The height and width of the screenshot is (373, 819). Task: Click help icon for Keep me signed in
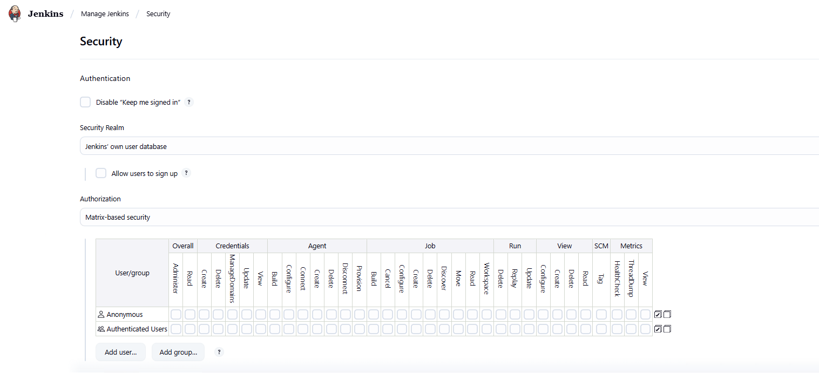pos(189,103)
